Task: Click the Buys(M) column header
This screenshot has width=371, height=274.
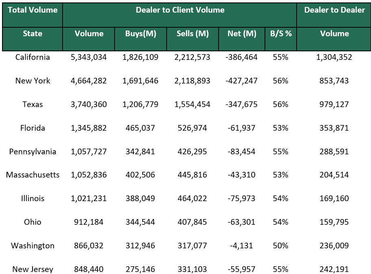Action: (140, 34)
